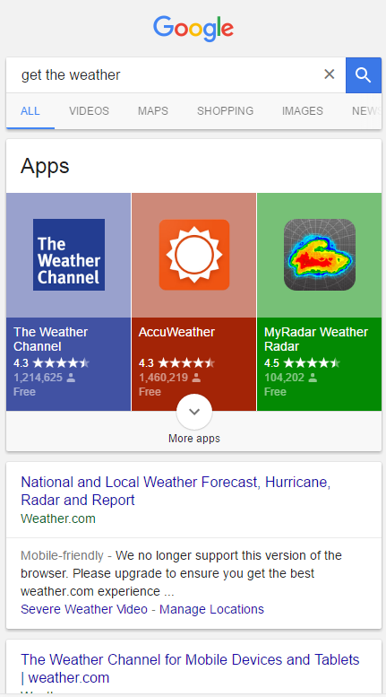Screen dimensions: 386x697
Task: Open the Manage Locations link
Action: 211,609
